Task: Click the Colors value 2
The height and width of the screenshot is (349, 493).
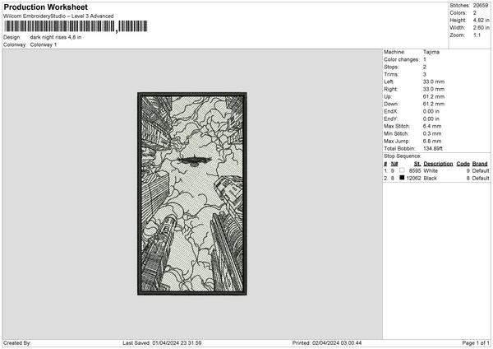Action: tap(475, 13)
